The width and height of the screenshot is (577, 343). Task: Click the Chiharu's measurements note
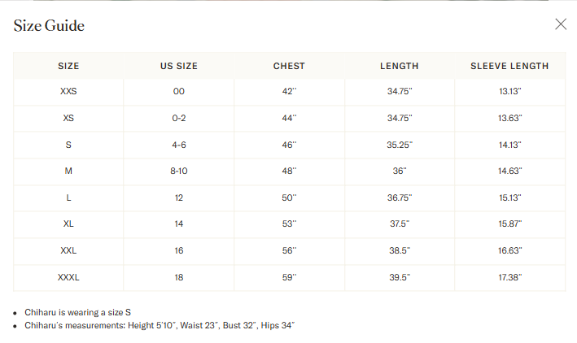click(x=160, y=325)
